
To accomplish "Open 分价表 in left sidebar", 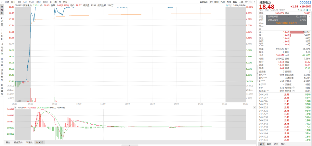I will point(2,62).
